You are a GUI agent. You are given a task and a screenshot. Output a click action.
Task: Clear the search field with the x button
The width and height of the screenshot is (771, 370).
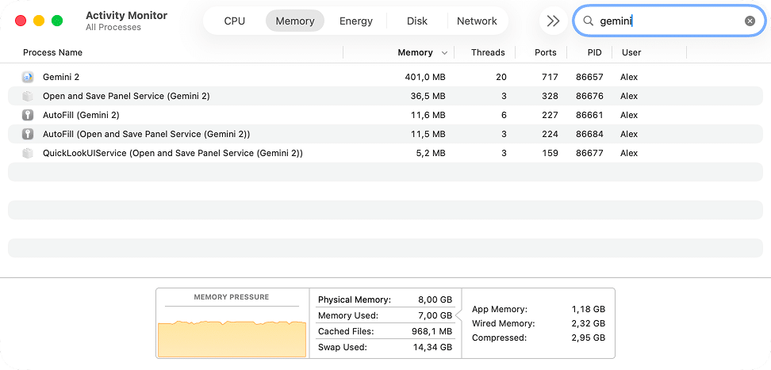pyautogui.click(x=750, y=21)
